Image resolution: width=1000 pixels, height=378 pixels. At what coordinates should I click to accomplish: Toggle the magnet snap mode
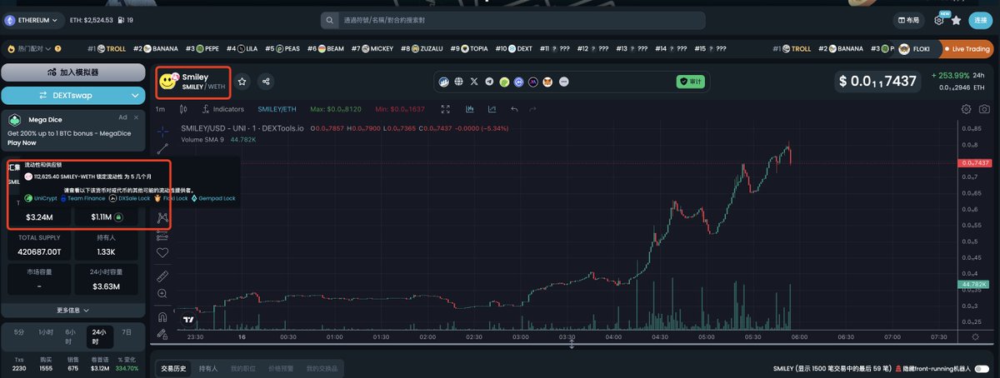(162, 316)
